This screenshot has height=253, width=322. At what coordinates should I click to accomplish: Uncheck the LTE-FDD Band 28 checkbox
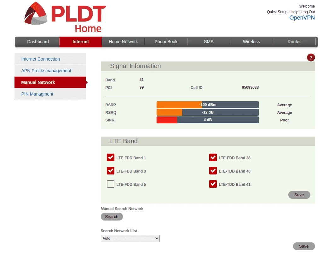click(213, 157)
